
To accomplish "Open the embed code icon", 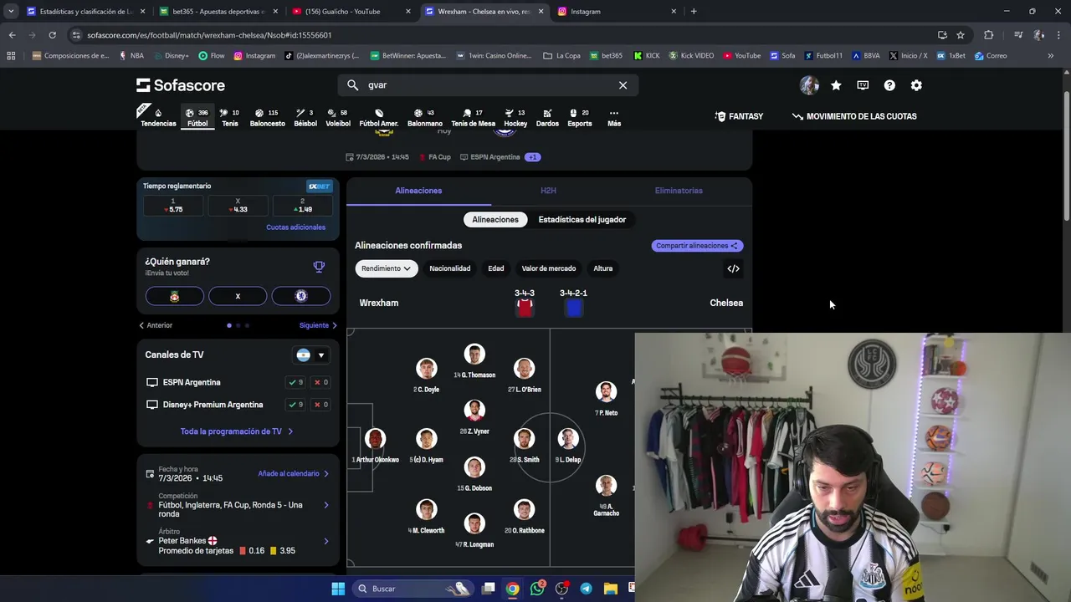I will [x=733, y=268].
